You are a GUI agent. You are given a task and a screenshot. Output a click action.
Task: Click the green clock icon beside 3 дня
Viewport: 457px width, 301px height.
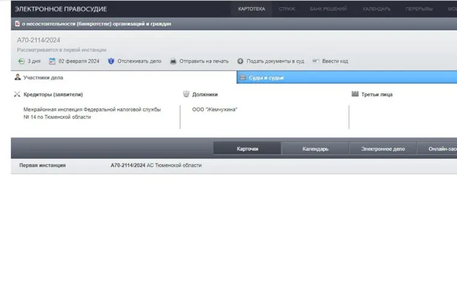(22, 61)
